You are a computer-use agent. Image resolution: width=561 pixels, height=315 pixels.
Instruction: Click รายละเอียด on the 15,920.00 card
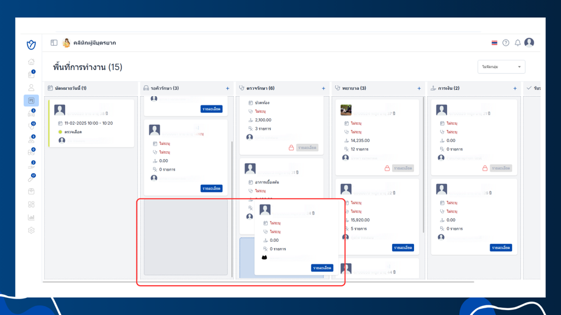click(403, 247)
